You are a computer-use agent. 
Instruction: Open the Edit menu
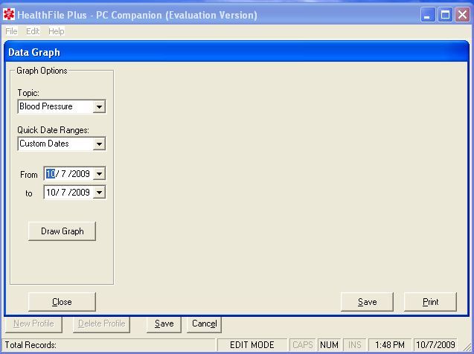pos(33,31)
